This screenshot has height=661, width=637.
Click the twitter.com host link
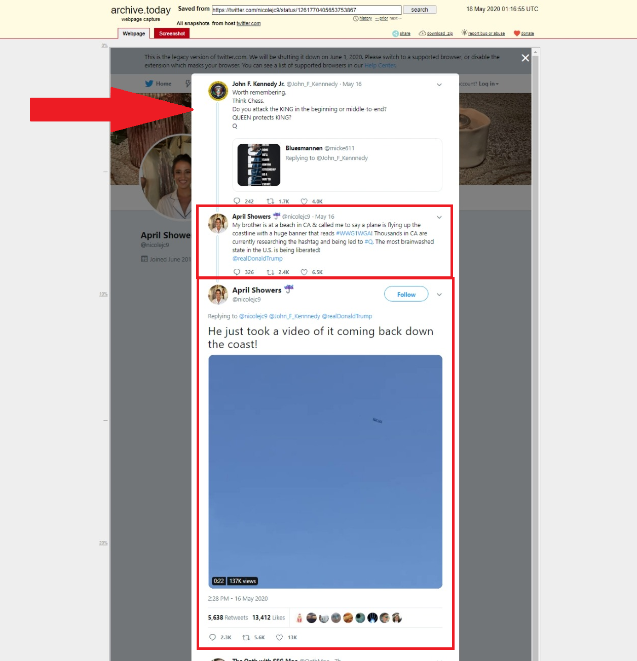click(249, 23)
